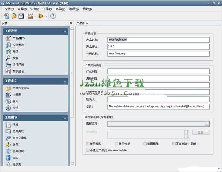Select the 程序集 sidebar icon
Viewport: 222px width, 172px height.
click(8, 164)
